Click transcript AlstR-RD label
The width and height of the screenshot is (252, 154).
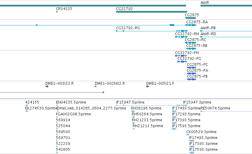point(208,34)
